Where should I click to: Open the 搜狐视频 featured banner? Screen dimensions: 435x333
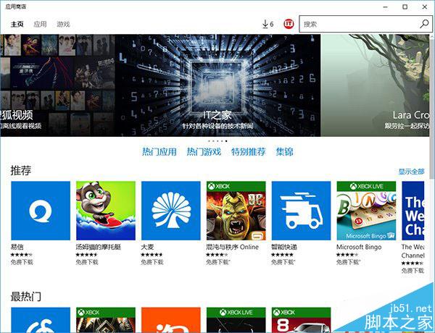[x=57, y=85]
